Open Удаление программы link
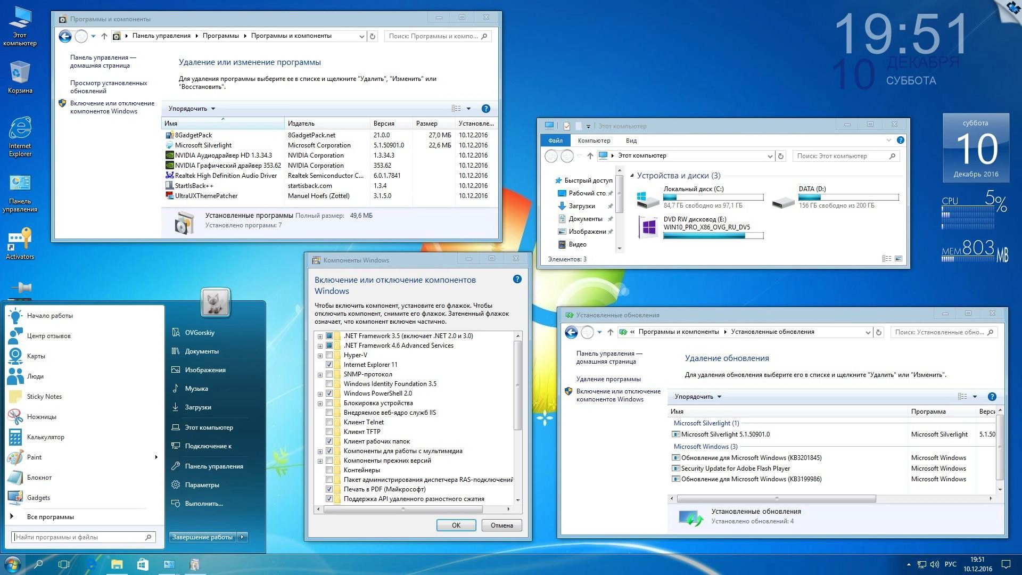The height and width of the screenshot is (575, 1022). click(608, 379)
